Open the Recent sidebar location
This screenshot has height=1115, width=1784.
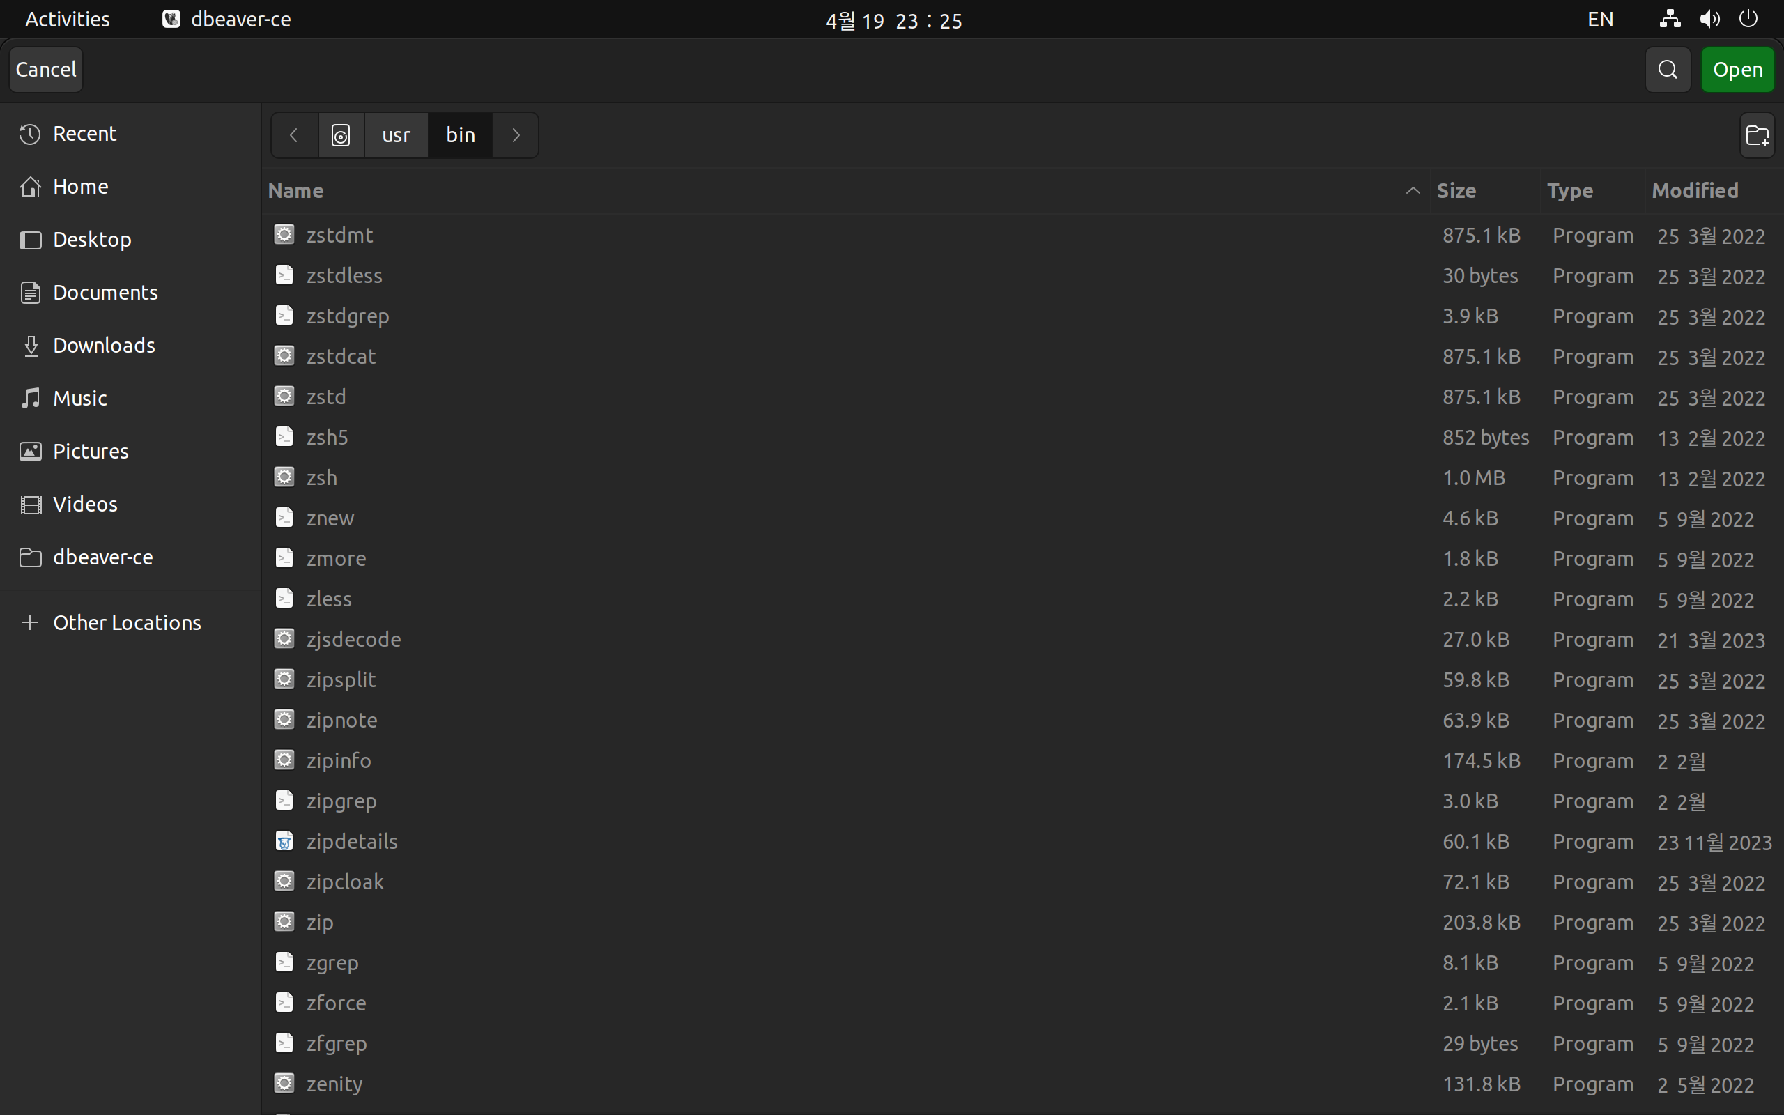[84, 134]
